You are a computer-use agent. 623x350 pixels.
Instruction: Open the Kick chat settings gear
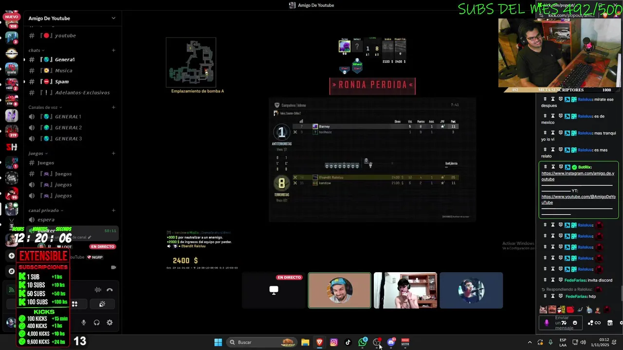pos(621,323)
